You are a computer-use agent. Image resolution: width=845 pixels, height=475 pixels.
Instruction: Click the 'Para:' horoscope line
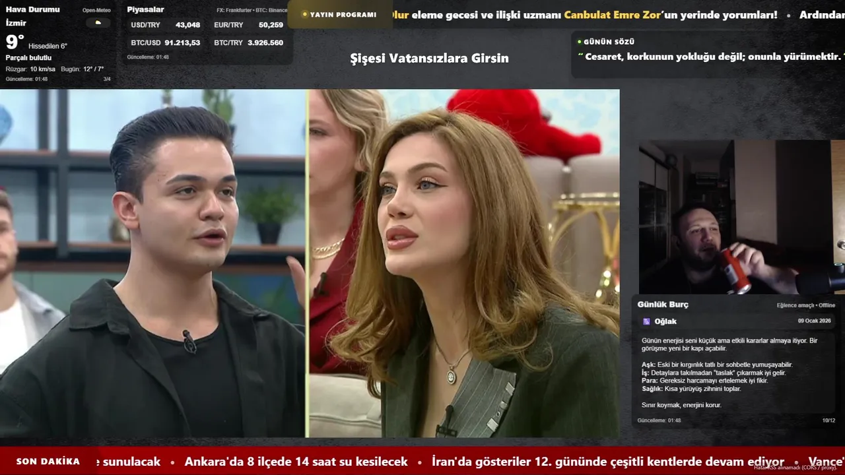coord(704,381)
